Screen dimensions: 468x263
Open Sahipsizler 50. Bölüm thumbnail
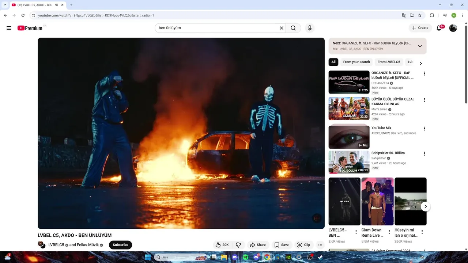tap(349, 162)
